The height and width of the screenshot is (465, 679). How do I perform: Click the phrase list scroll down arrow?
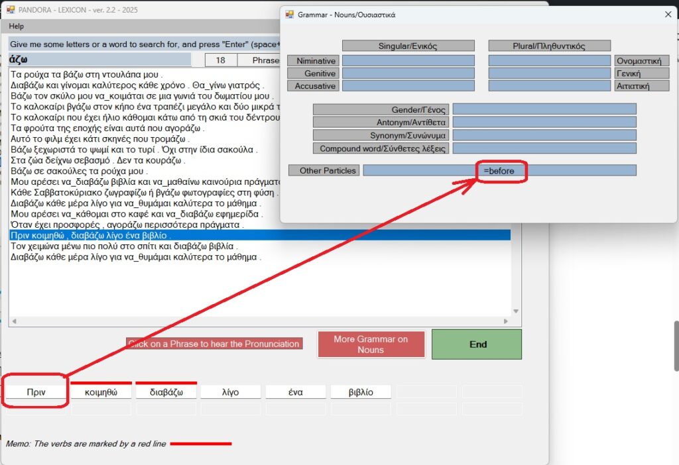coord(516,312)
